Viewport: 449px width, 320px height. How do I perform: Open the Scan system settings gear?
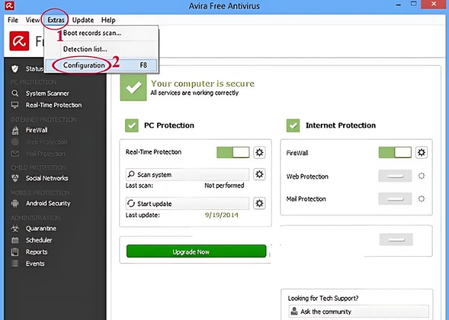pyautogui.click(x=259, y=174)
